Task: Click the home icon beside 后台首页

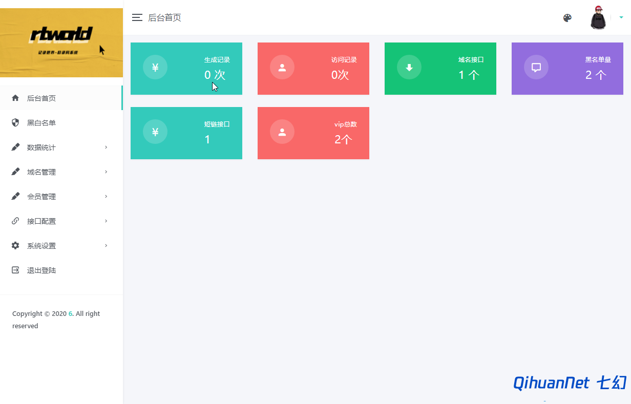Action: (x=15, y=98)
